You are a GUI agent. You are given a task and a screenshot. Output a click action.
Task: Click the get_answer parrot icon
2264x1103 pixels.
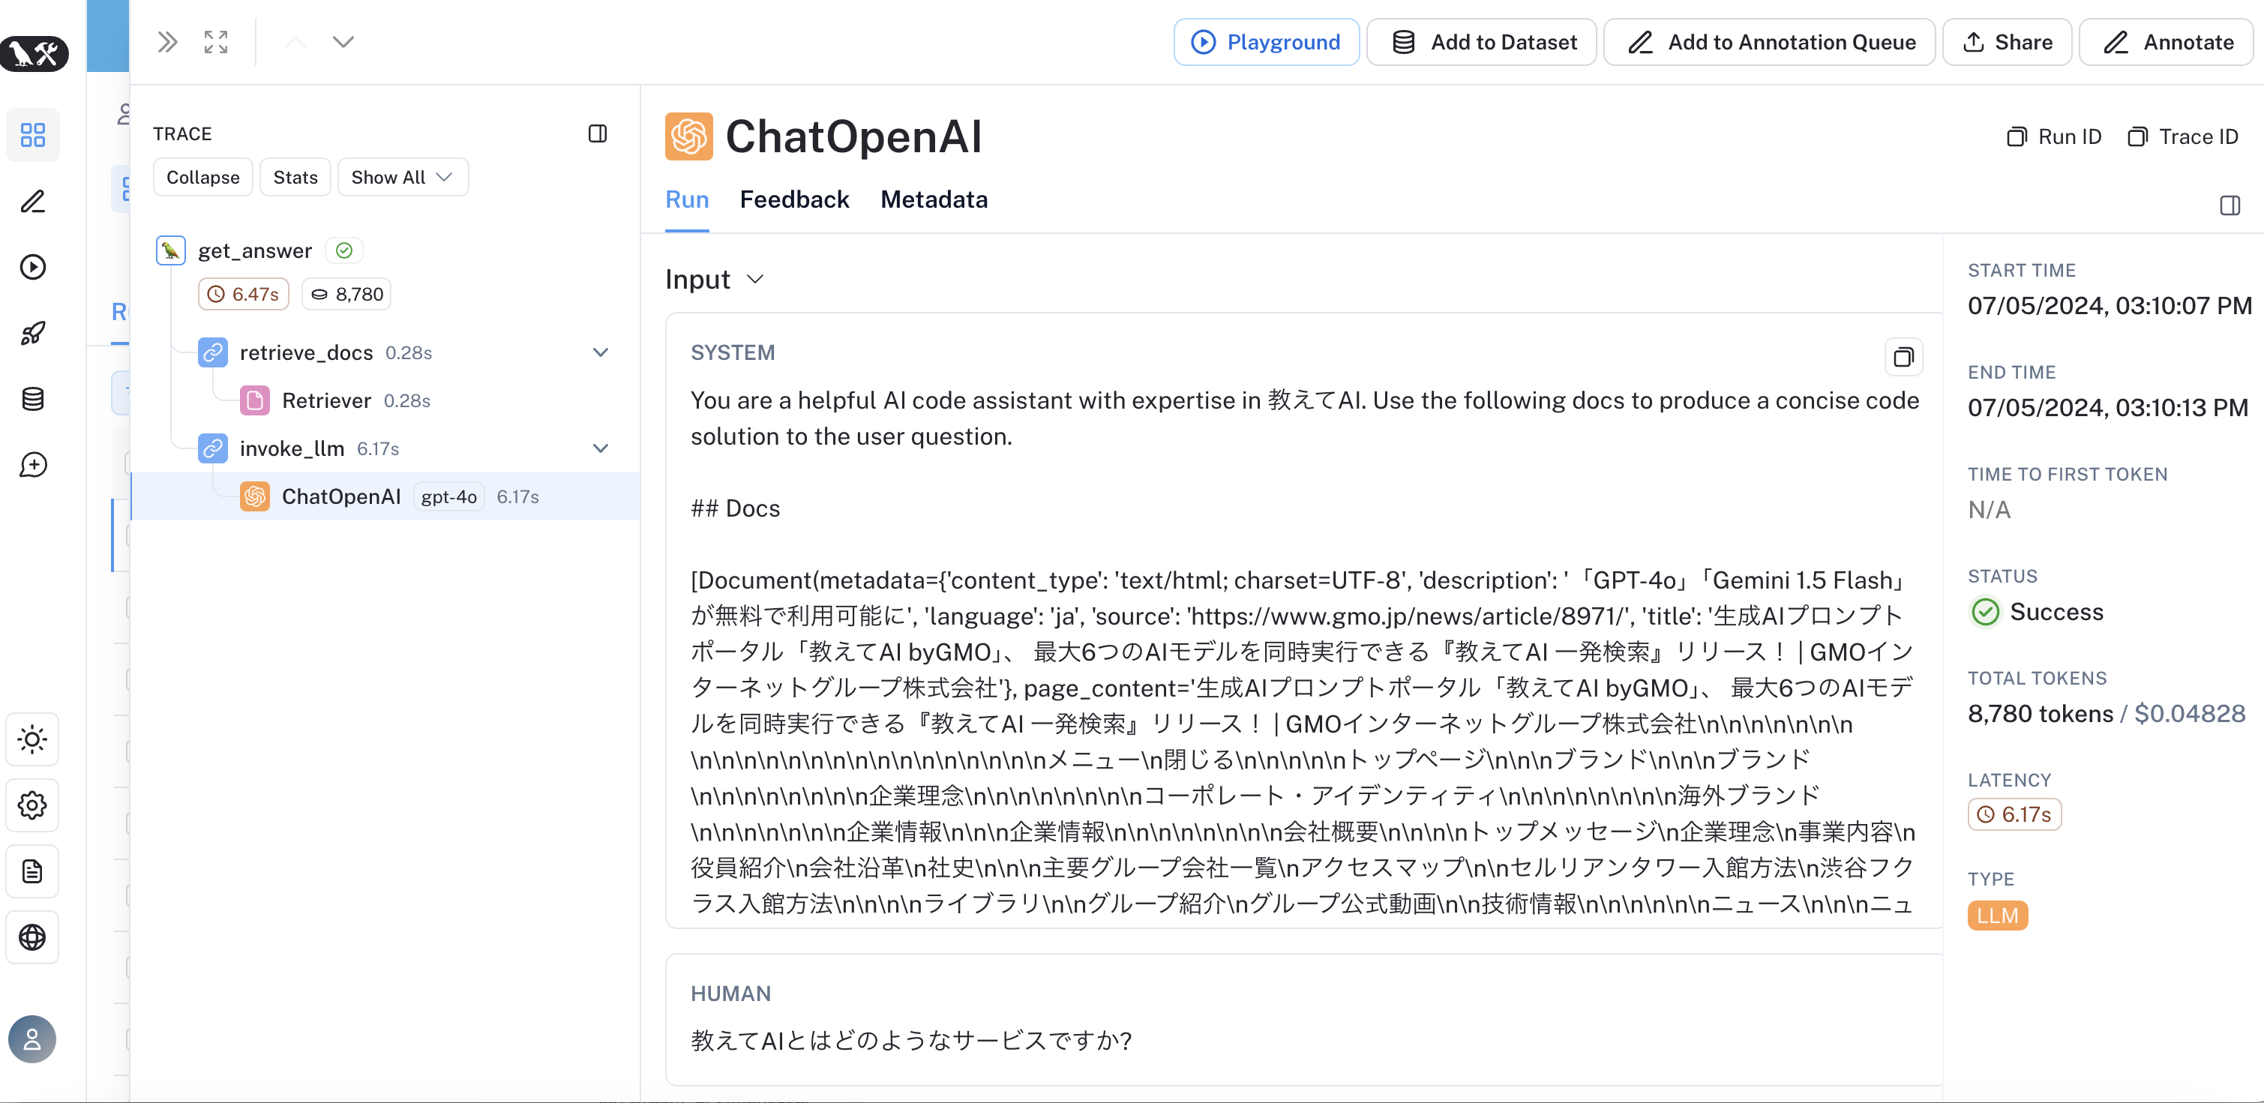(170, 250)
